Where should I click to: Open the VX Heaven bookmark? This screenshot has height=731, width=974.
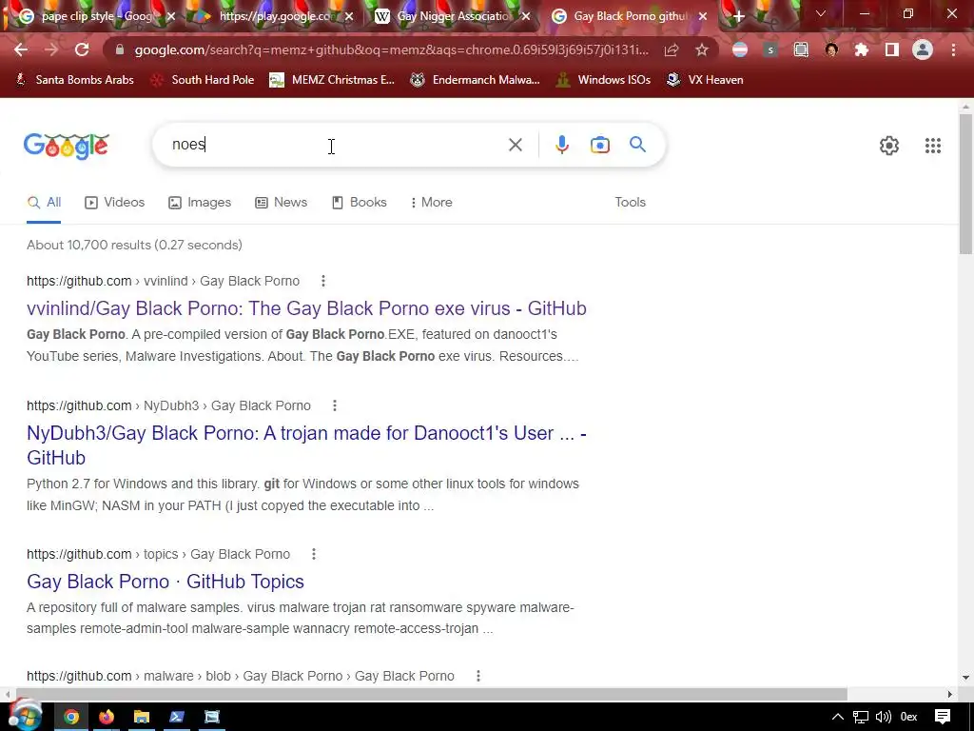[x=705, y=80]
